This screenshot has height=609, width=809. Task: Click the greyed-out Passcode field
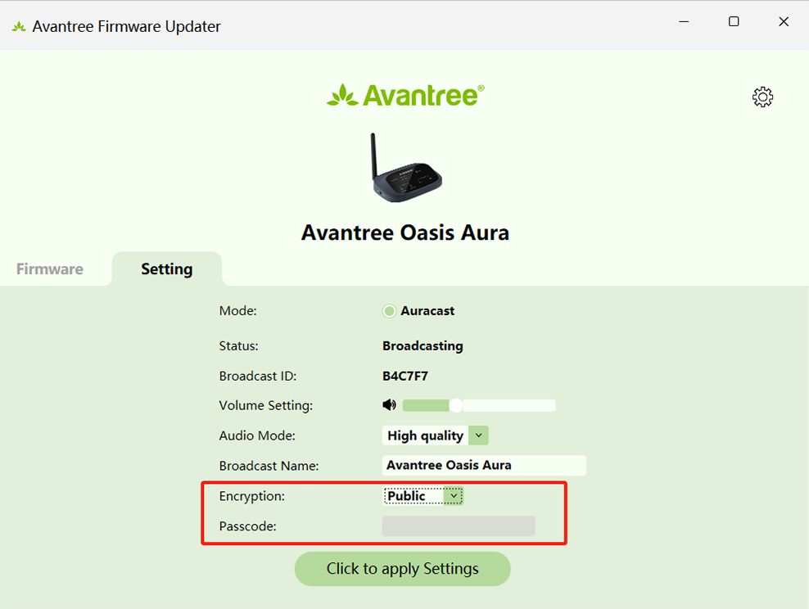coord(459,526)
